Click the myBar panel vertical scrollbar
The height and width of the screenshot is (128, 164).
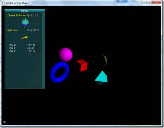pyautogui.click(x=43, y=50)
